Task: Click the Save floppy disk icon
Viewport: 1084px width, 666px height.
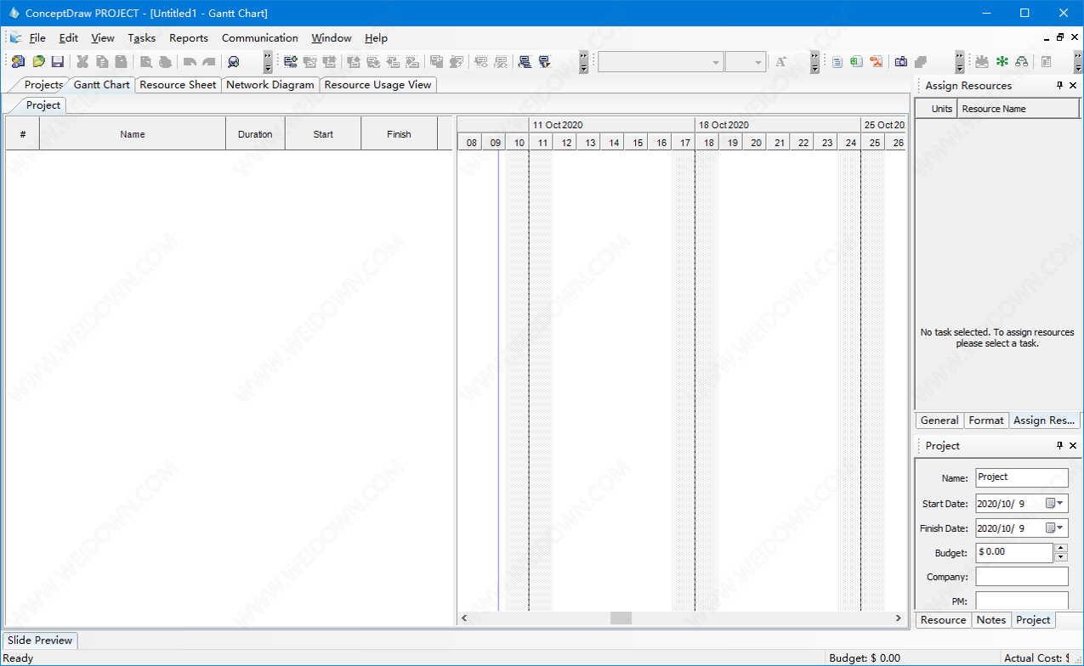Action: pyautogui.click(x=57, y=61)
